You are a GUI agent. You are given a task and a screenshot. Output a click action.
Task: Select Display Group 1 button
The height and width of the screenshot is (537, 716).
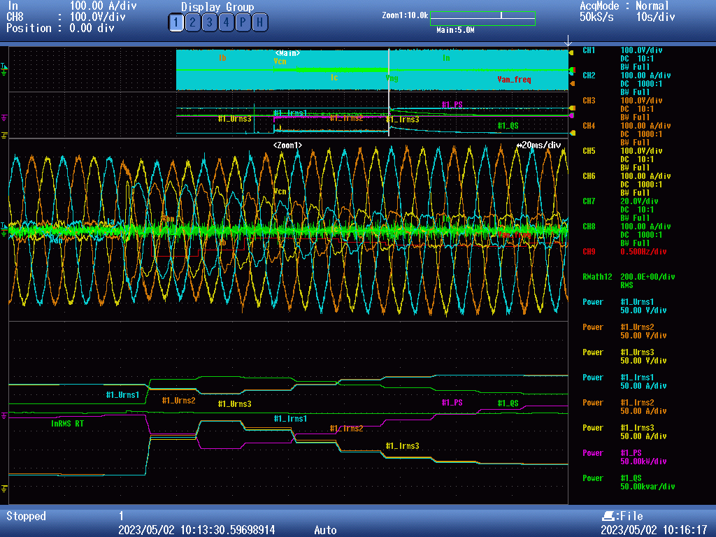tap(176, 23)
